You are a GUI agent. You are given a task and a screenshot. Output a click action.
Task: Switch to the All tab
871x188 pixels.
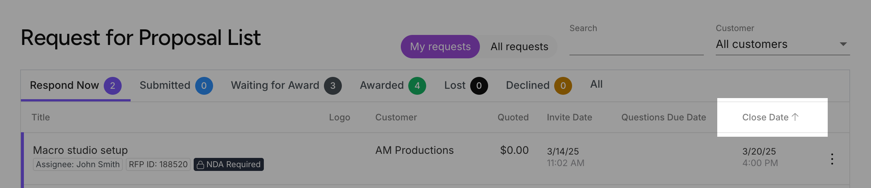[x=596, y=84]
